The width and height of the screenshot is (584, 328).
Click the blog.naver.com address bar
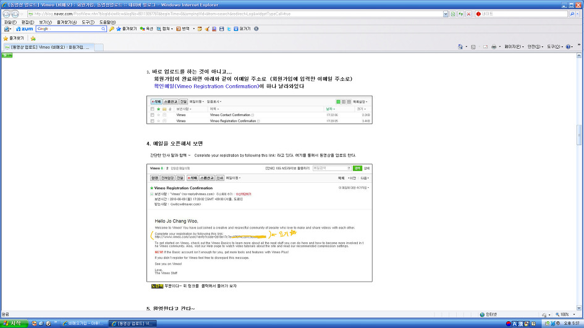pos(235,14)
